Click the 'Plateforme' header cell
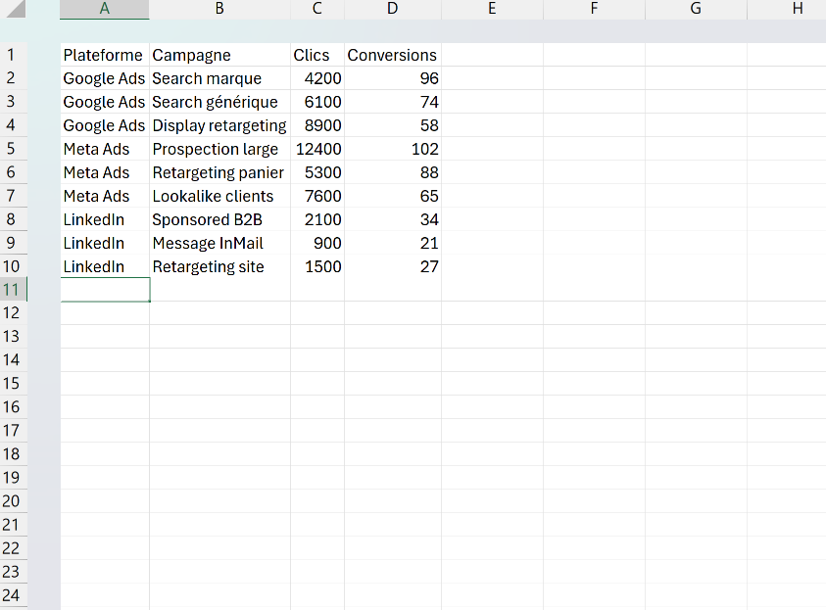The height and width of the screenshot is (610, 826). tap(105, 55)
